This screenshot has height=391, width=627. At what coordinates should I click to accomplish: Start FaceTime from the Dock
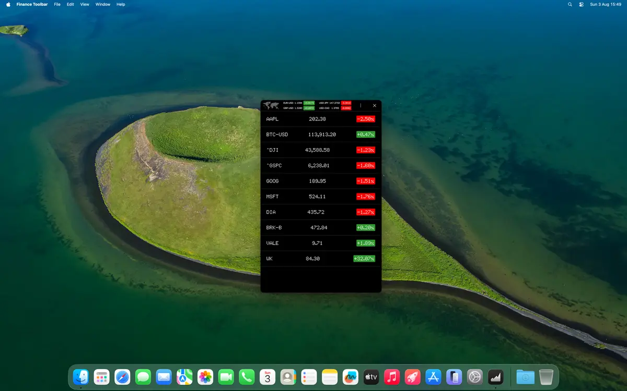coord(226,376)
